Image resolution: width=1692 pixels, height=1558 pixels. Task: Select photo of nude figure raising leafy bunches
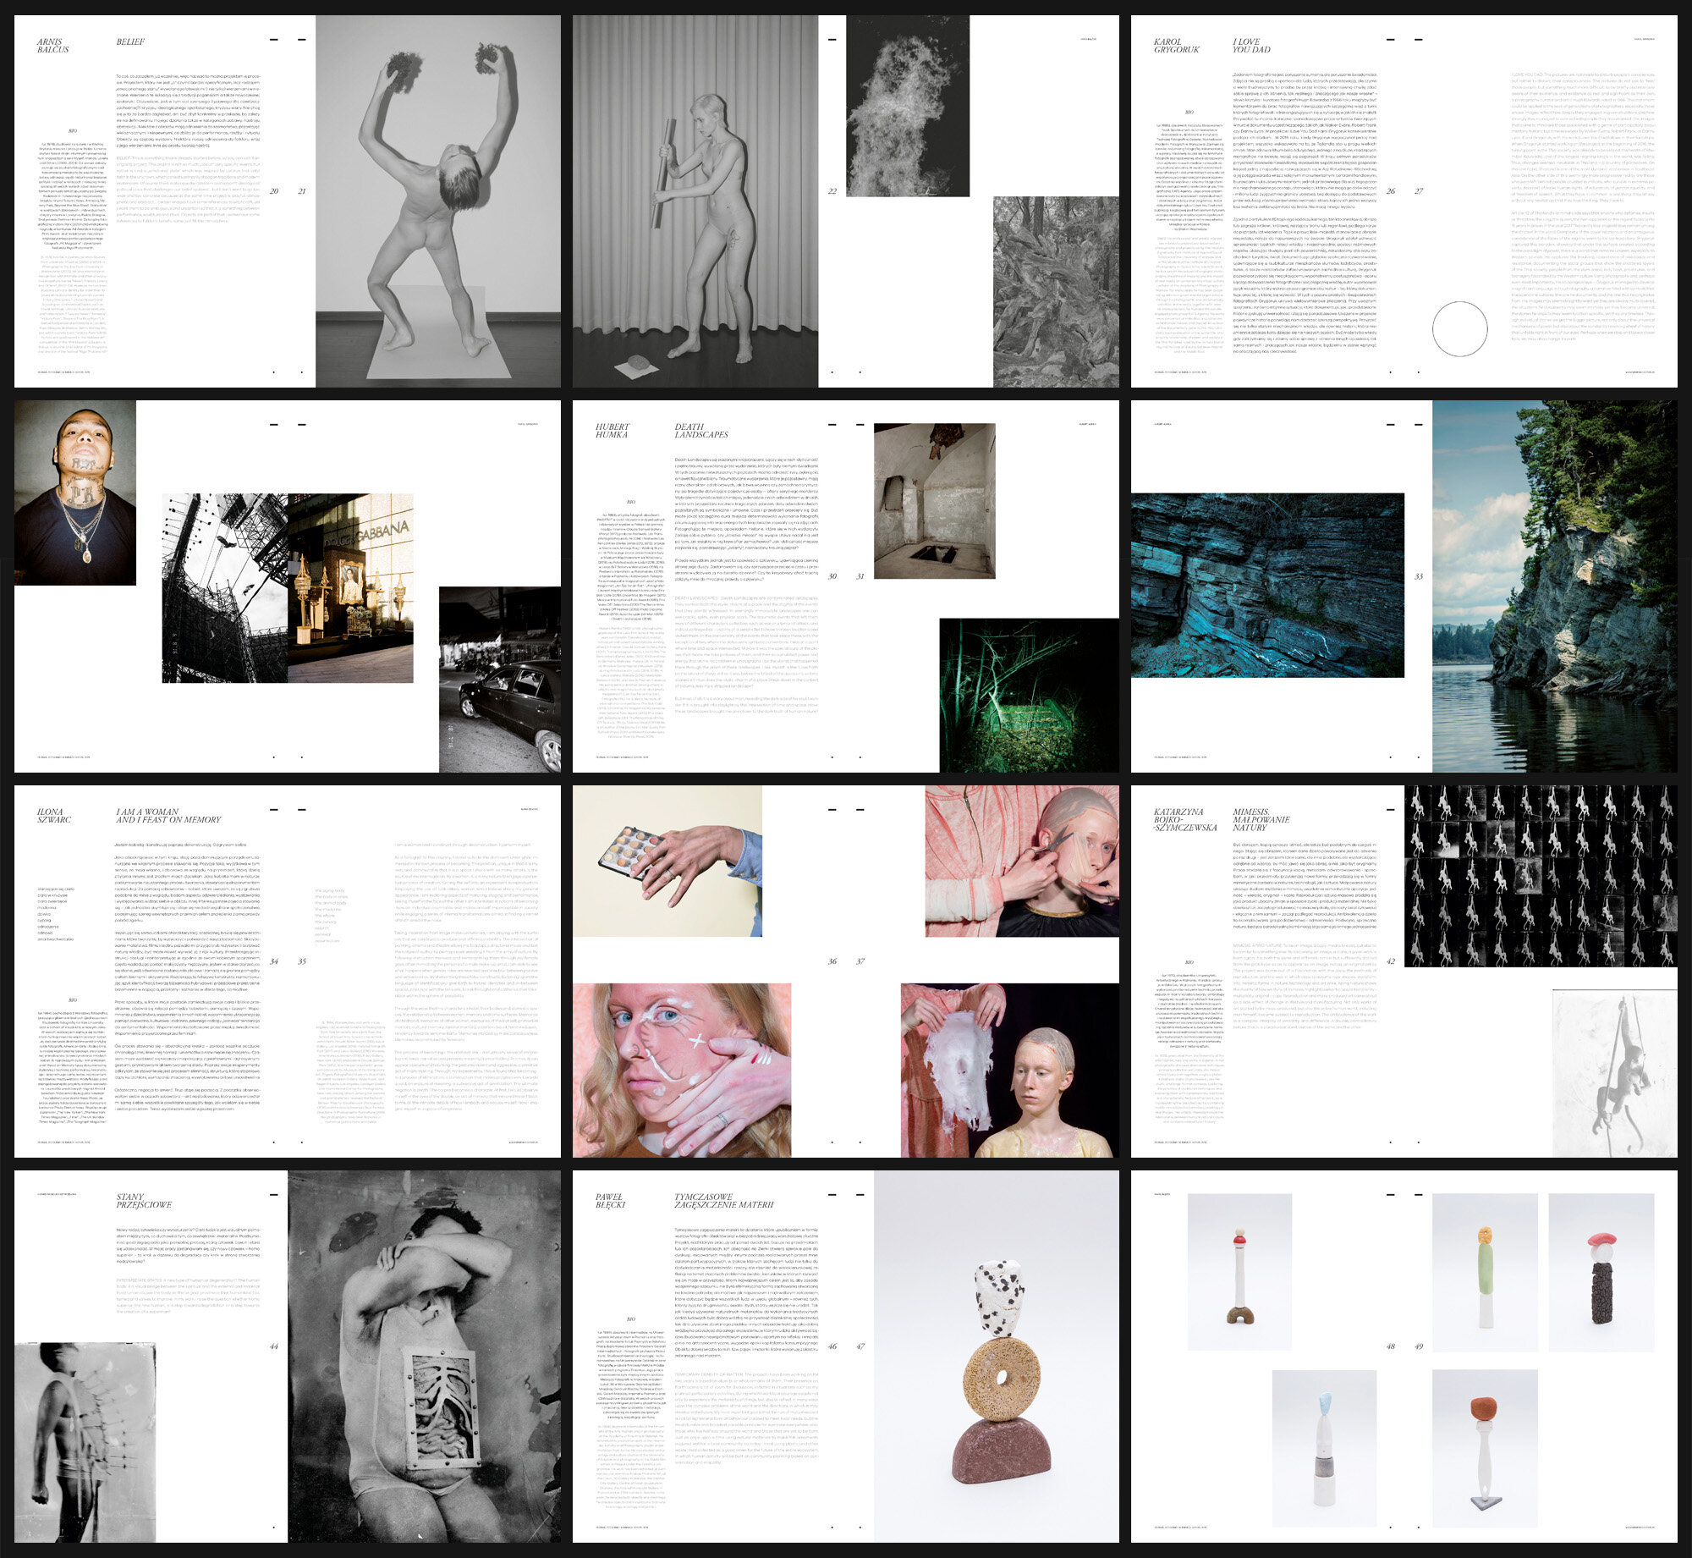pyautogui.click(x=438, y=201)
